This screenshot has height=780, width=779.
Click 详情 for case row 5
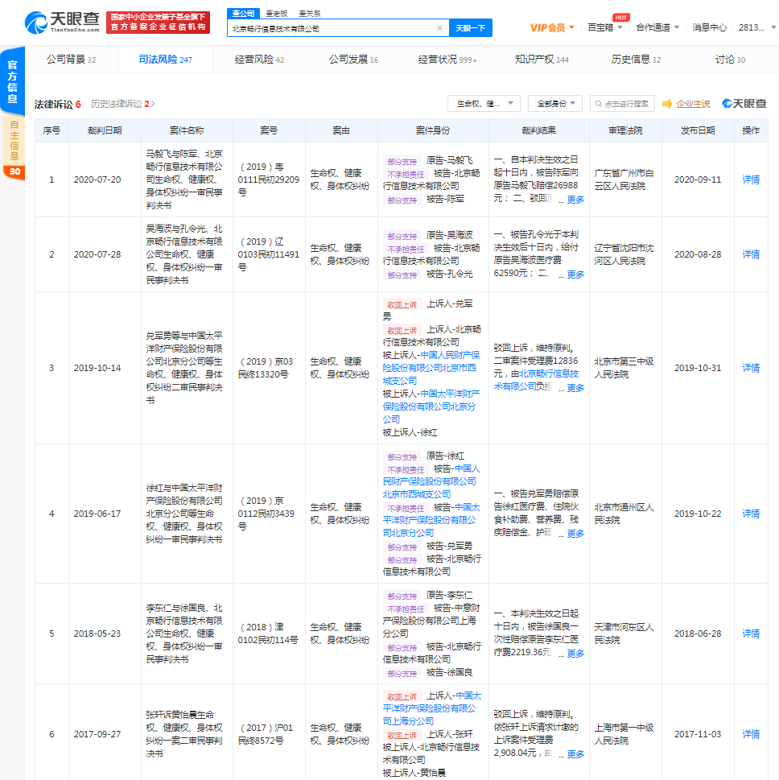click(751, 633)
